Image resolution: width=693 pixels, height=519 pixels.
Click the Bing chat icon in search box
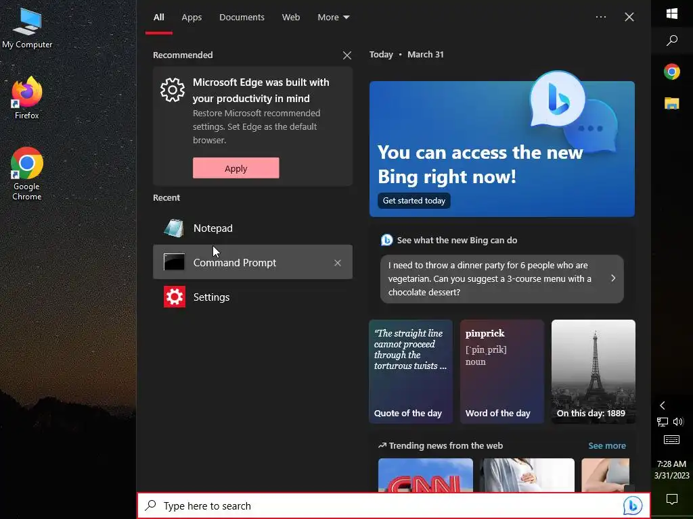pyautogui.click(x=633, y=505)
